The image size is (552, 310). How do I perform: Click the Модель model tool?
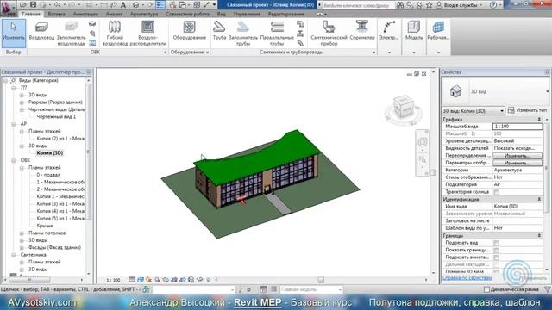pos(414,31)
